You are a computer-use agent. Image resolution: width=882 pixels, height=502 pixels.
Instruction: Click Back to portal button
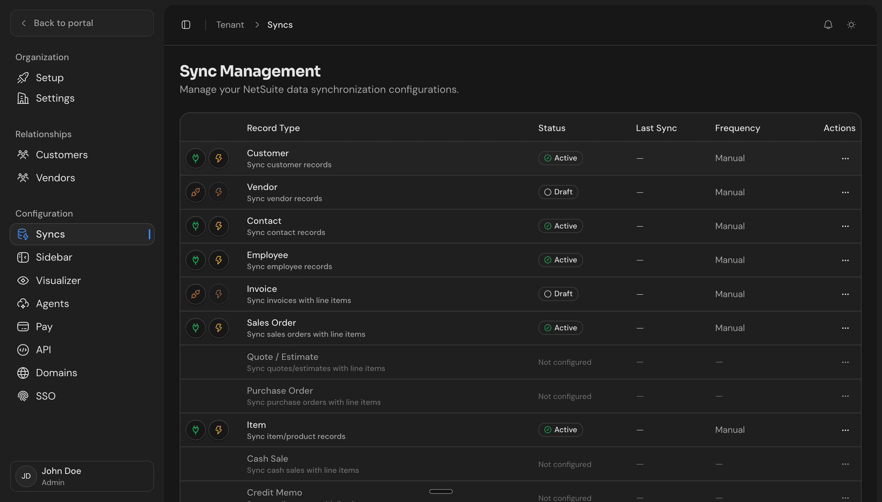[82, 23]
